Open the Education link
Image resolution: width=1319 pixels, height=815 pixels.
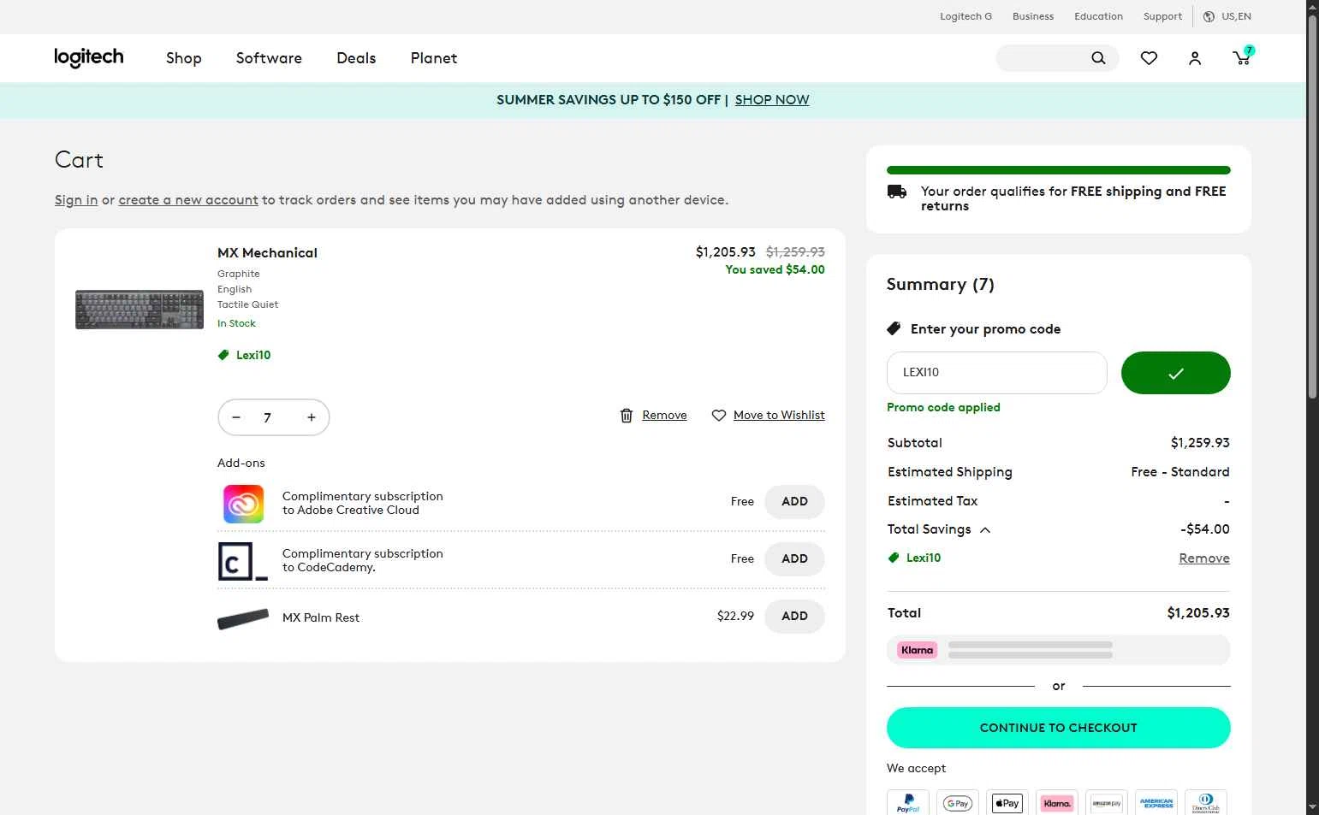pos(1098,16)
